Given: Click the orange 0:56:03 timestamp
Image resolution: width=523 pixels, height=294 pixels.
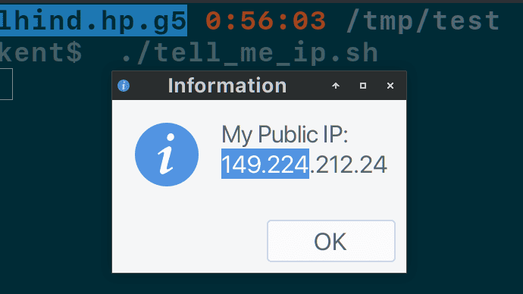Looking at the screenshot, I should click(265, 20).
